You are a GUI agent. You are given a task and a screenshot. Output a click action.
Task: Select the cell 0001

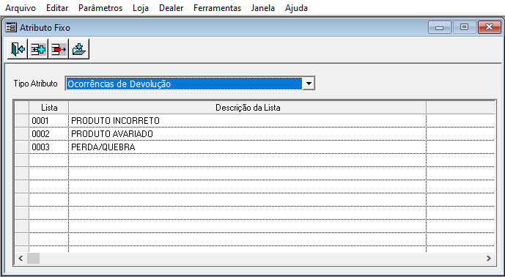tap(49, 121)
